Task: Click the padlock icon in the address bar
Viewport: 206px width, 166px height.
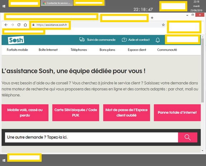Action: coord(33,25)
